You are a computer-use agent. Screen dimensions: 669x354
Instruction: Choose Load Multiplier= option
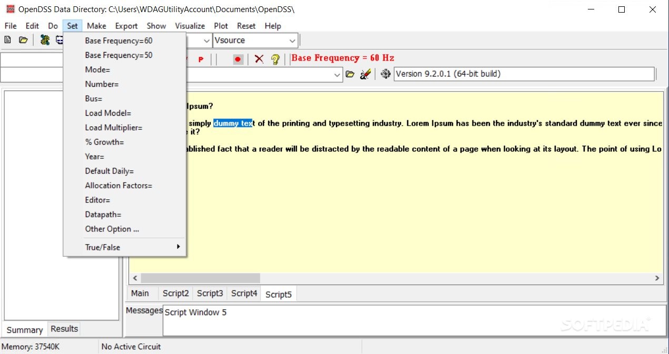click(x=124, y=127)
